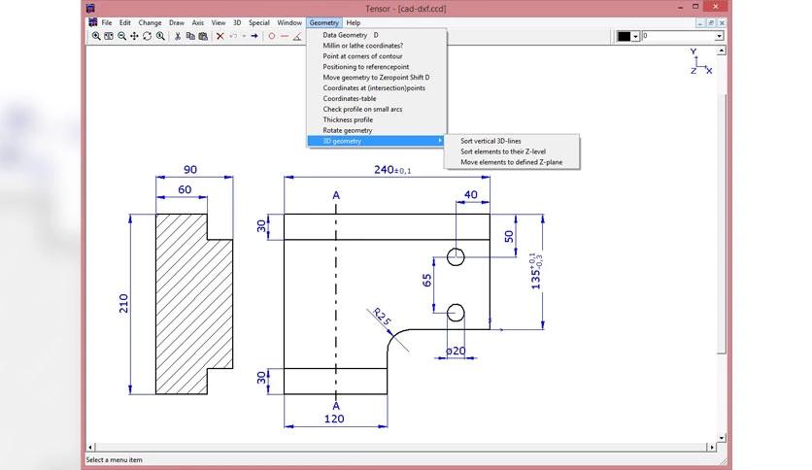
Task: Minimize the cad-dxf.ccd document window
Action: coord(700,22)
